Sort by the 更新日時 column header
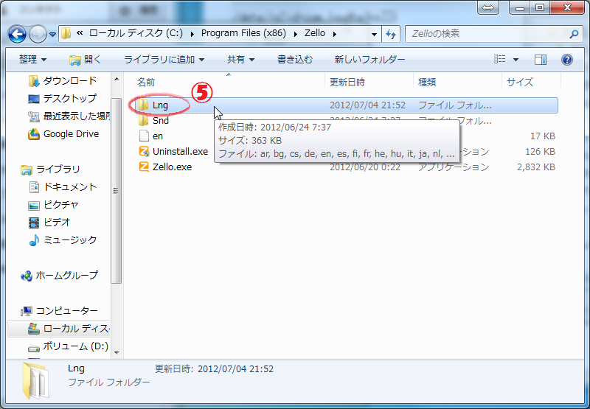Viewport: 590px width, 409px height. click(347, 82)
